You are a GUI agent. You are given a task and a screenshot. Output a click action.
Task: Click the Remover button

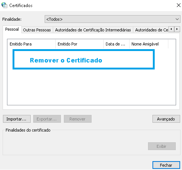click(x=78, y=119)
